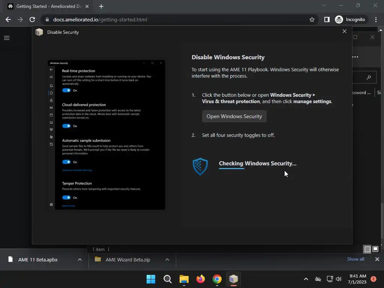The height and width of the screenshot is (288, 384).
Task: Open Windows taskbar search
Action: [168, 279]
